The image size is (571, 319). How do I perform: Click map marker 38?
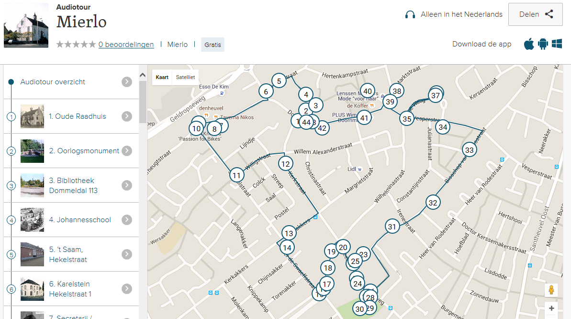pos(397,91)
